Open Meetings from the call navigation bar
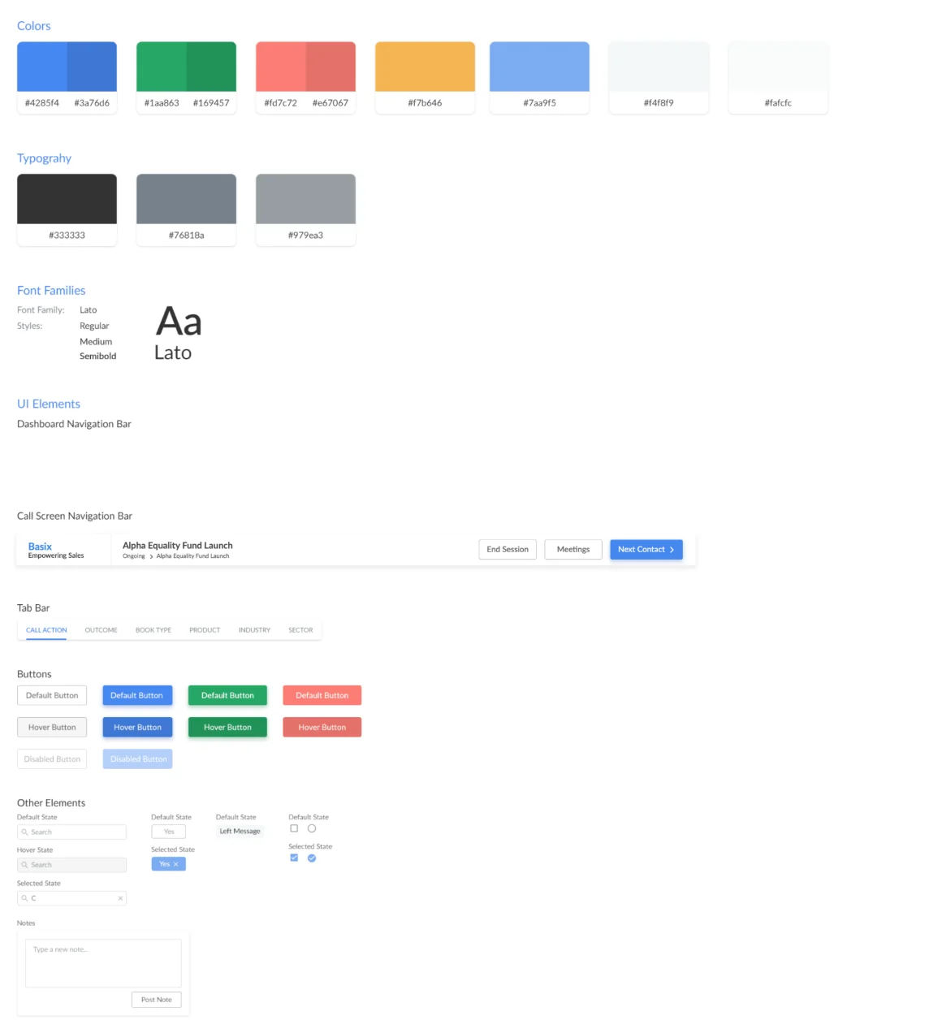The height and width of the screenshot is (1033, 942). 573,550
